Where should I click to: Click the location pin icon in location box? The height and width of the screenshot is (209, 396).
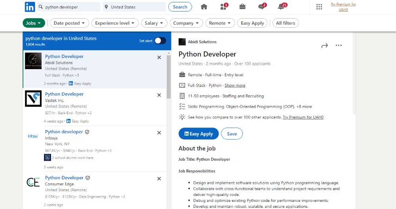pos(106,7)
